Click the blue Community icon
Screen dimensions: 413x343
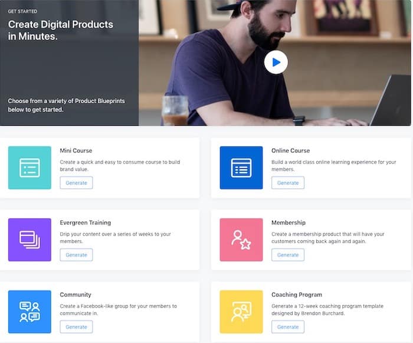click(x=29, y=312)
